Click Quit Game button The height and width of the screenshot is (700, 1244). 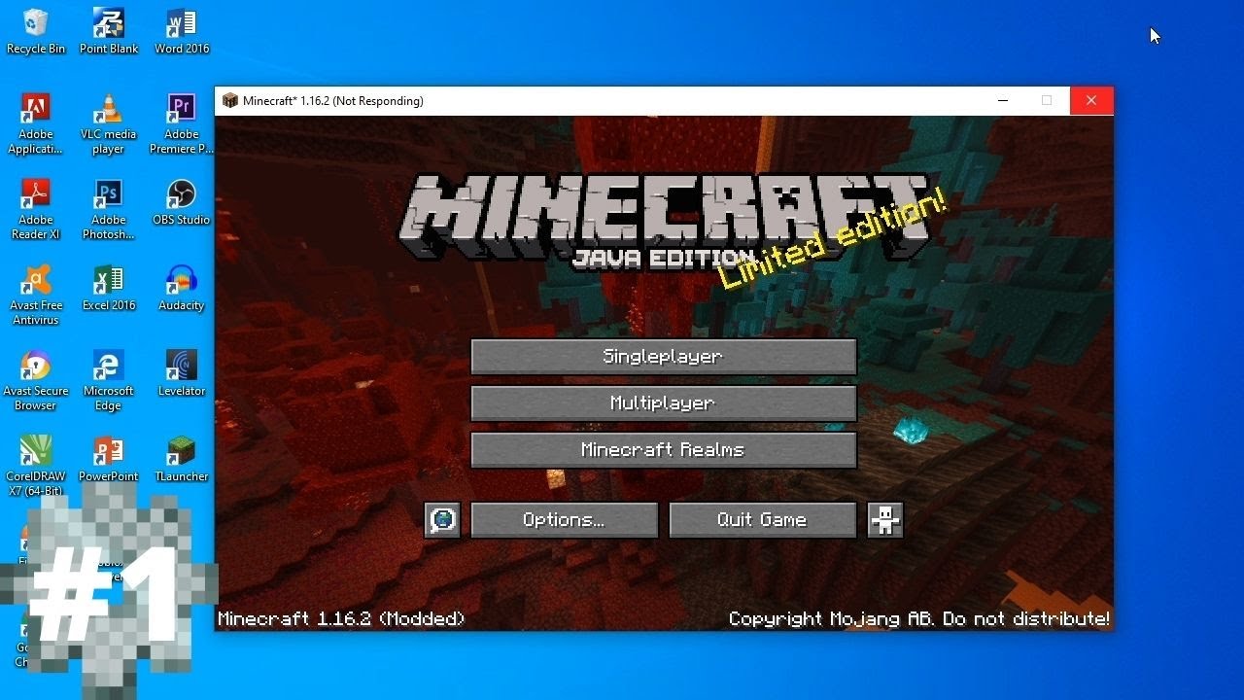click(762, 520)
